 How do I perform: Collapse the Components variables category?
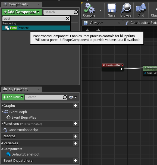click(x=2, y=149)
